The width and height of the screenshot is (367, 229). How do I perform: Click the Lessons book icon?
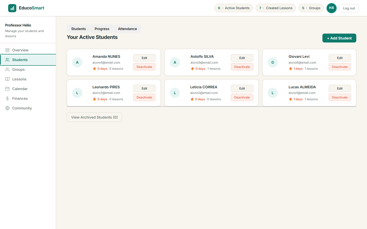coord(7,79)
